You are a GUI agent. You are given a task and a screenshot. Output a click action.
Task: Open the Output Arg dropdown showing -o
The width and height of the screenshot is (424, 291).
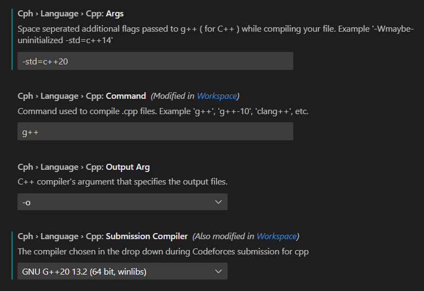coord(122,202)
